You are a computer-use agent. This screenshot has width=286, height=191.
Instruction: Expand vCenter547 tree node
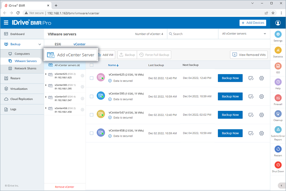point(46,97)
